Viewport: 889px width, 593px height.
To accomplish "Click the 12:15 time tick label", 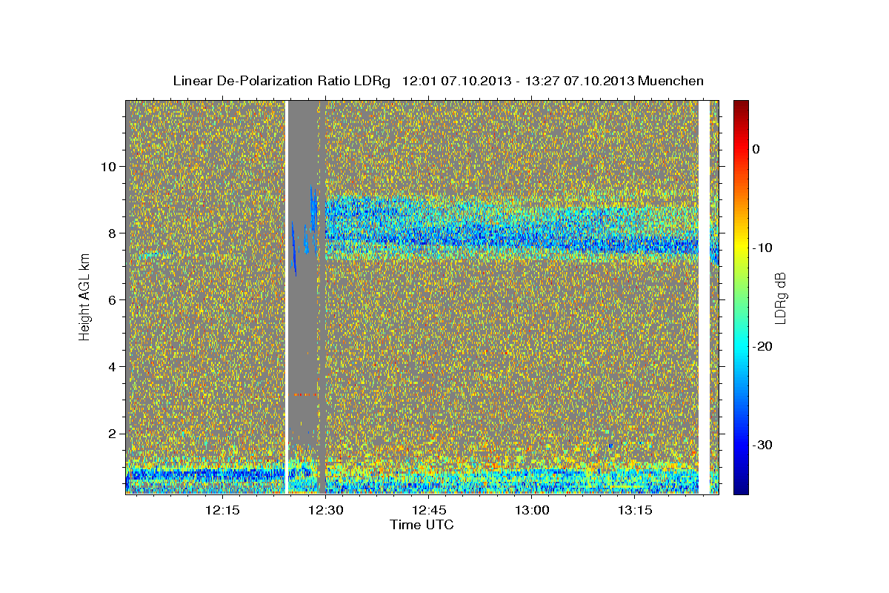I will tap(222, 511).
